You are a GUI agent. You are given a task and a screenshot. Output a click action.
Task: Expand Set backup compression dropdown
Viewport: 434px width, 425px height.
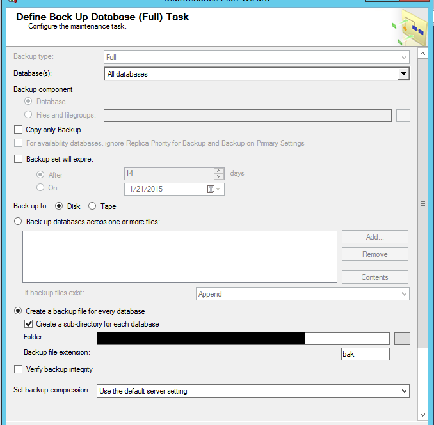coord(403,390)
